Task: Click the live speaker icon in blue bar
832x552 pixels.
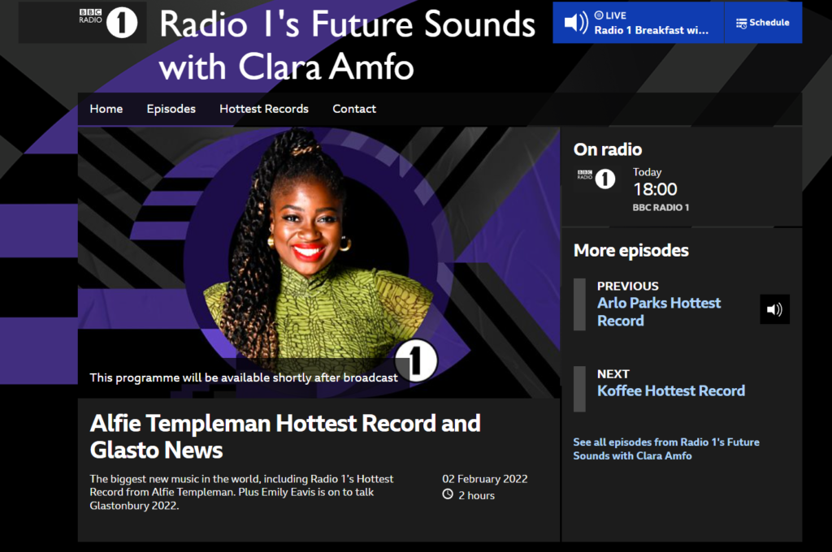Action: pos(575,23)
